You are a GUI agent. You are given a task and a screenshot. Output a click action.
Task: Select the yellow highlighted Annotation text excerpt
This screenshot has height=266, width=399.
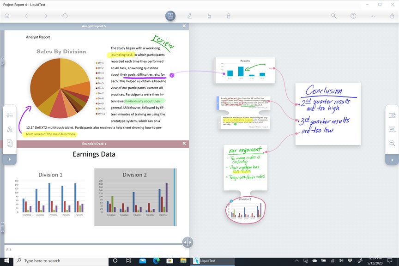click(x=245, y=122)
